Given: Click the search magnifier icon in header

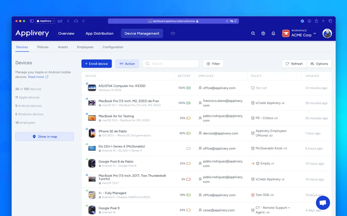Looking at the screenshot, I should (x=253, y=33).
